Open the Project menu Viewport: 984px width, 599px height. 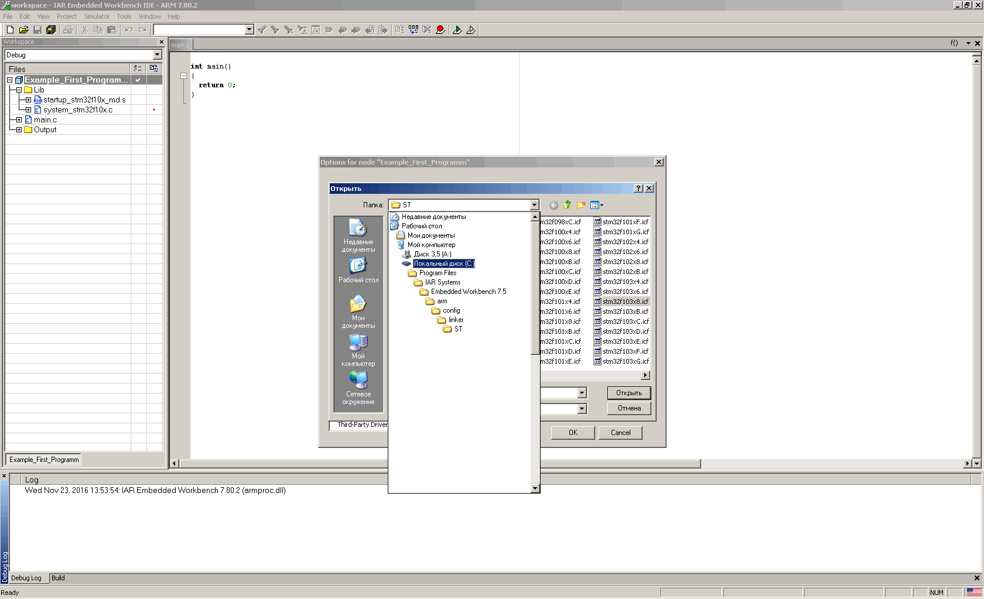click(66, 16)
